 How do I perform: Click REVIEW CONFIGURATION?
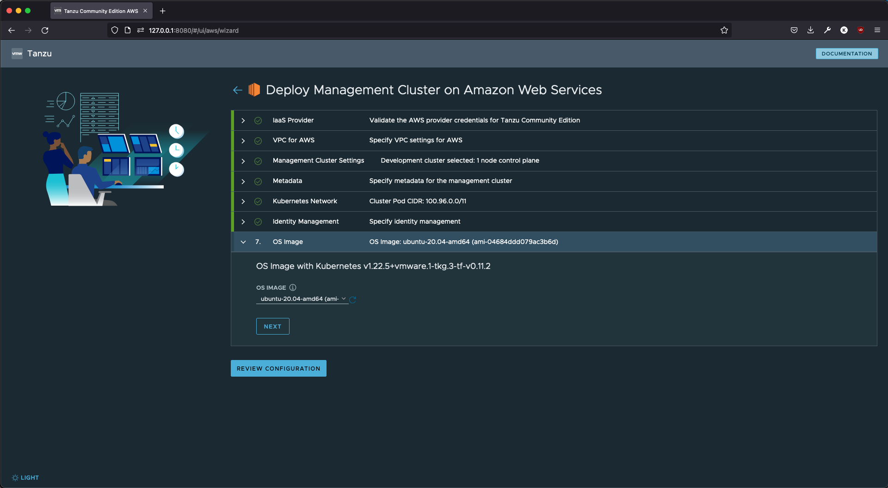click(x=278, y=368)
